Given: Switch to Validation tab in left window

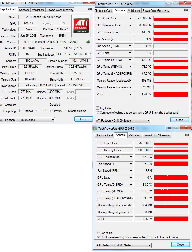Looking at the screenshot, I should tap(38, 10).
